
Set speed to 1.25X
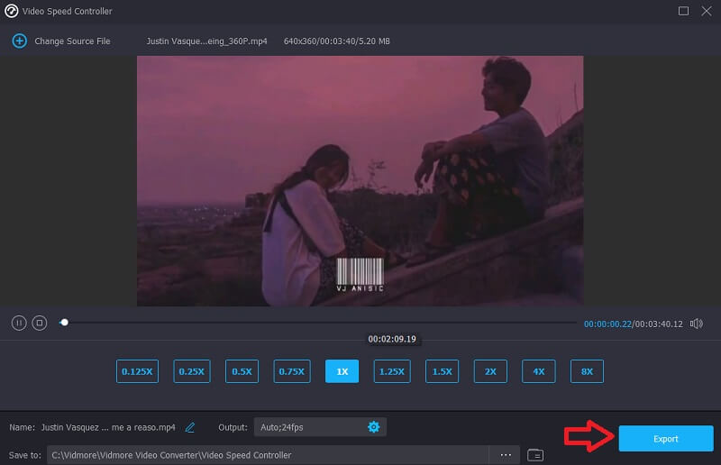coord(392,371)
